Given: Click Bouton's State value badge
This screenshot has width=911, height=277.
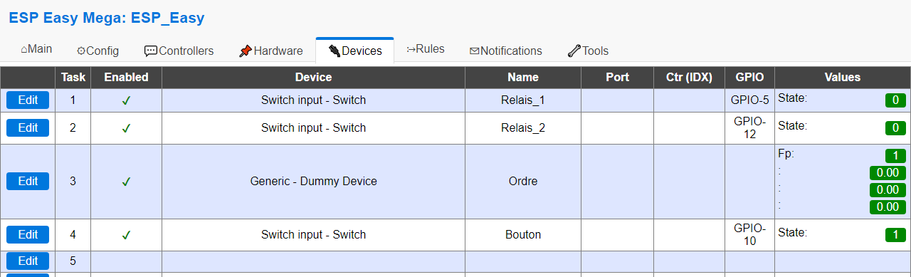Looking at the screenshot, I should 895,235.
